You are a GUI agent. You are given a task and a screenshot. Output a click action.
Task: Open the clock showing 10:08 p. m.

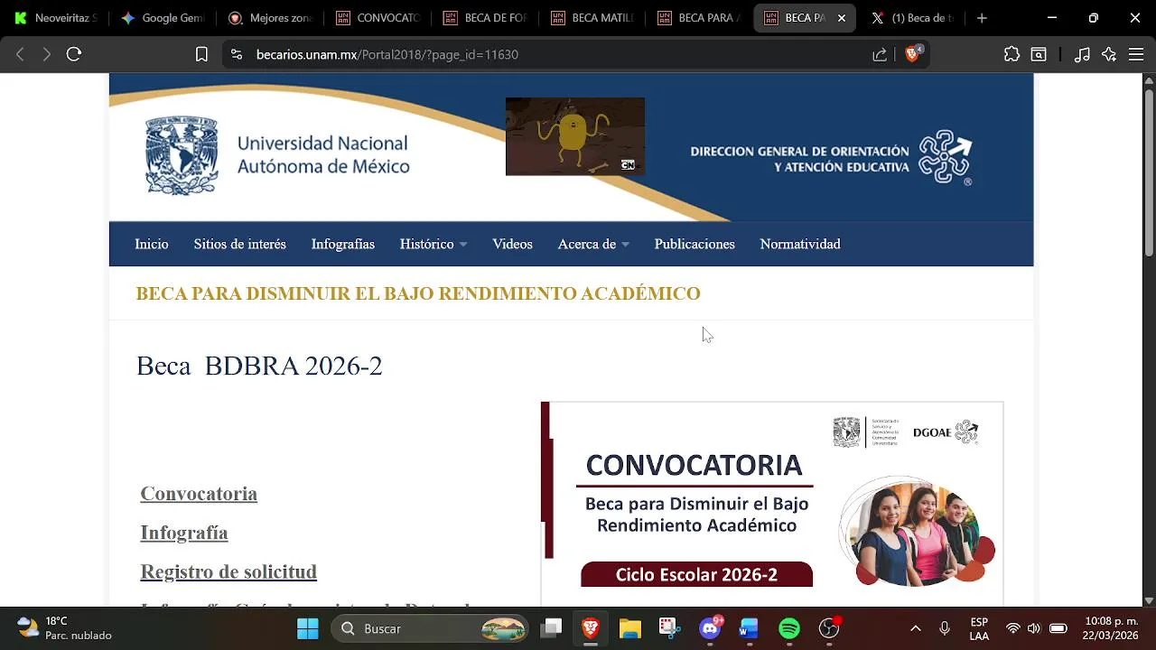tap(1111, 628)
